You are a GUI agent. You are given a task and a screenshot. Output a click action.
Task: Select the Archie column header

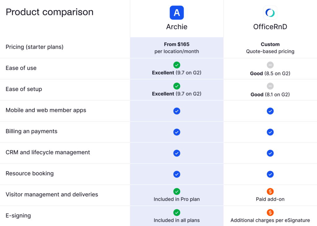pyautogui.click(x=176, y=27)
